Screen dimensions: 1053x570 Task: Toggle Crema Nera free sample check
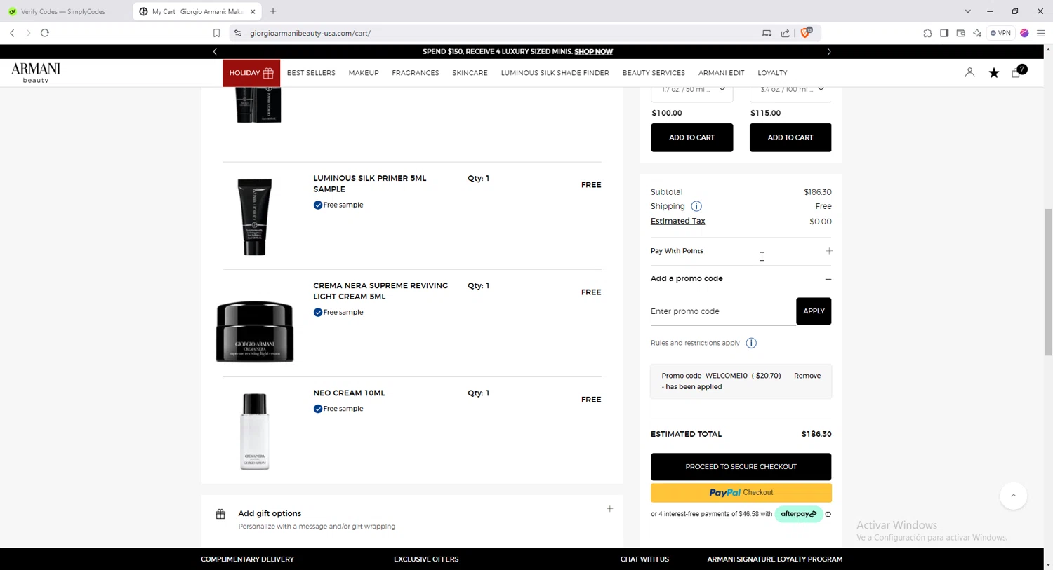click(x=318, y=313)
